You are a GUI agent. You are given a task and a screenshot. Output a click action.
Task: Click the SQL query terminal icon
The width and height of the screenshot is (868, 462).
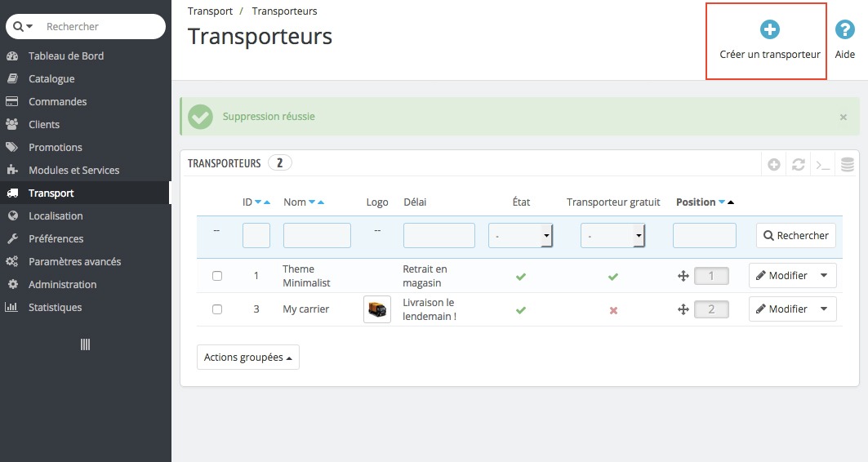(823, 165)
